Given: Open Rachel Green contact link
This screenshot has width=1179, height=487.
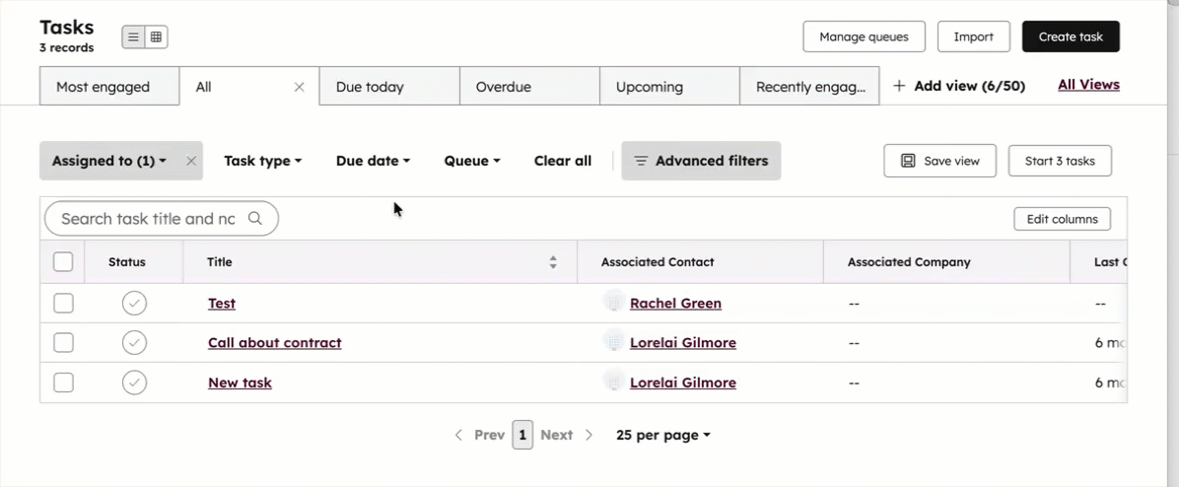Looking at the screenshot, I should pyautogui.click(x=675, y=304).
